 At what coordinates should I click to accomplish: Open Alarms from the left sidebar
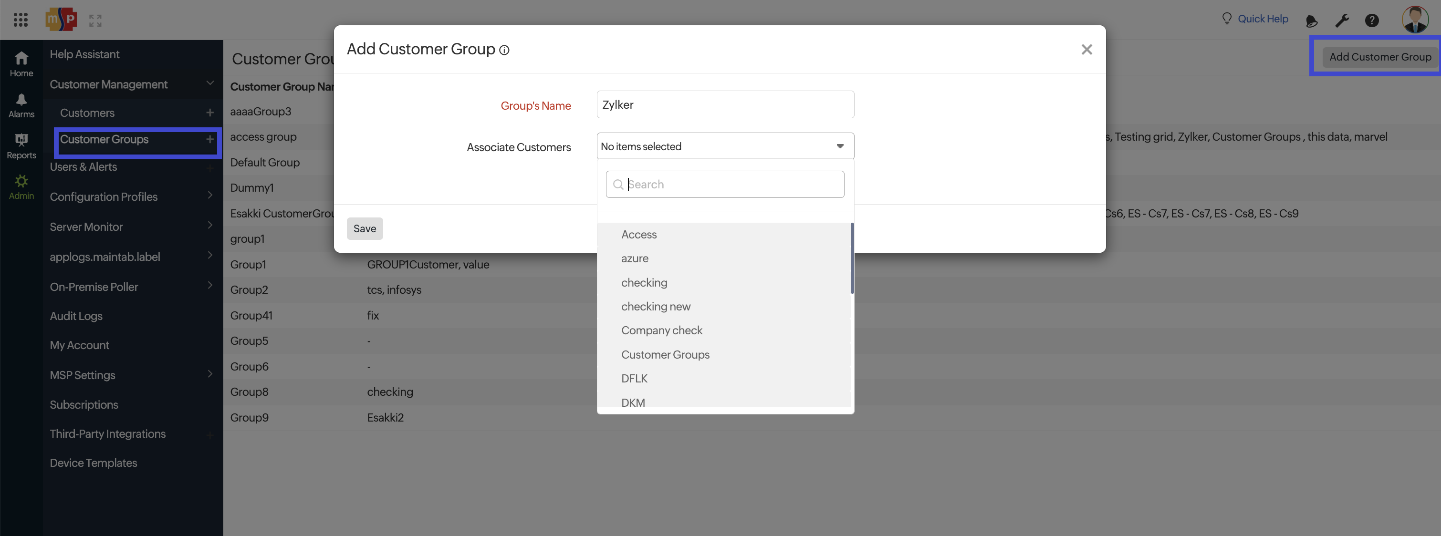pyautogui.click(x=21, y=104)
